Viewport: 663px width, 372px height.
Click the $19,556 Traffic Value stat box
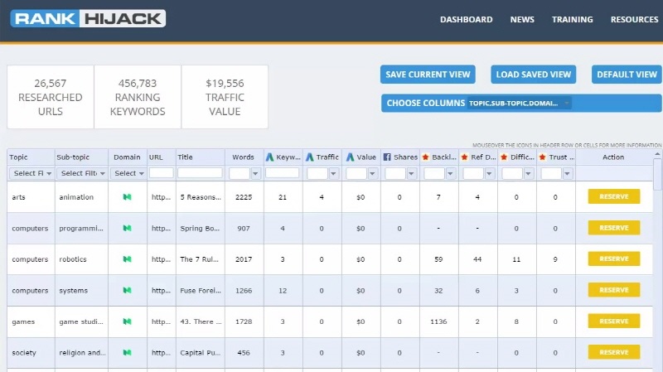225,97
